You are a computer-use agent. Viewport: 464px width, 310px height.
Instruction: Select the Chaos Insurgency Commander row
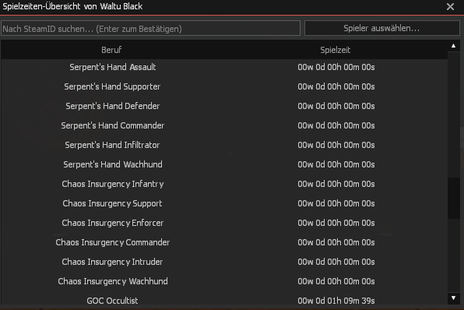[x=224, y=242]
